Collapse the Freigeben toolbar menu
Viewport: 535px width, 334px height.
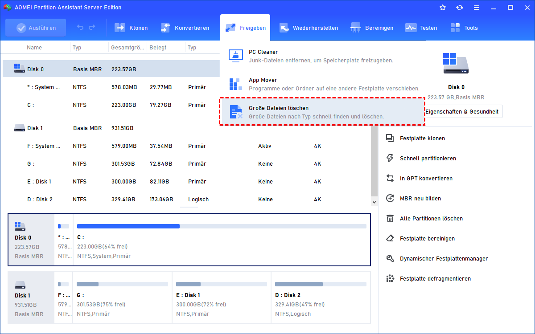point(245,28)
